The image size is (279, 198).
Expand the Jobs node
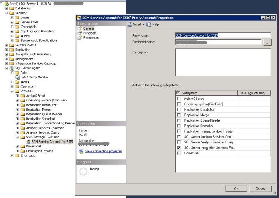pyautogui.click(x=12, y=73)
